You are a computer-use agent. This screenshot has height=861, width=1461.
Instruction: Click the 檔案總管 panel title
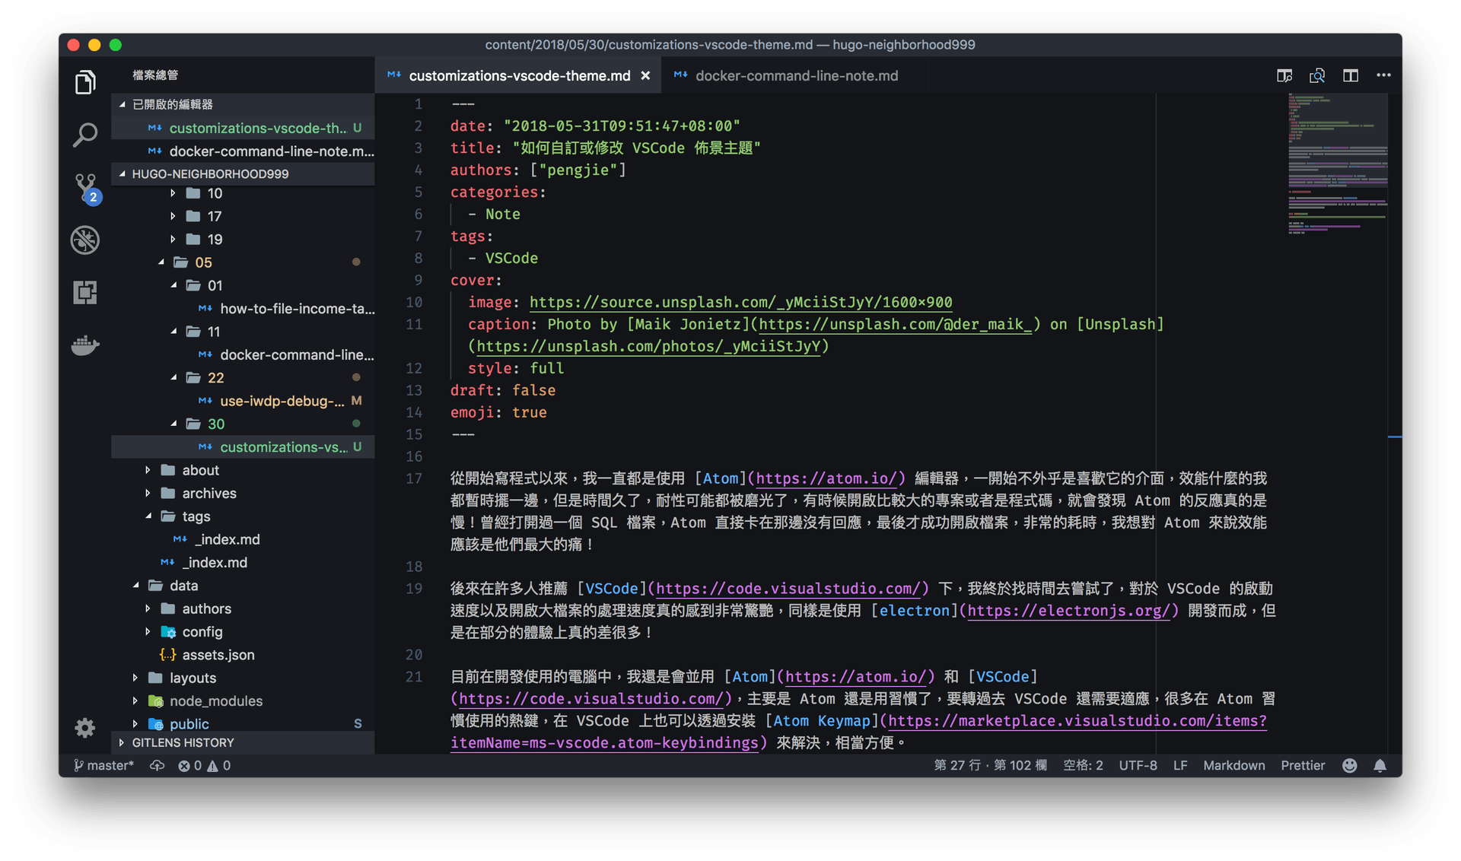tap(155, 75)
